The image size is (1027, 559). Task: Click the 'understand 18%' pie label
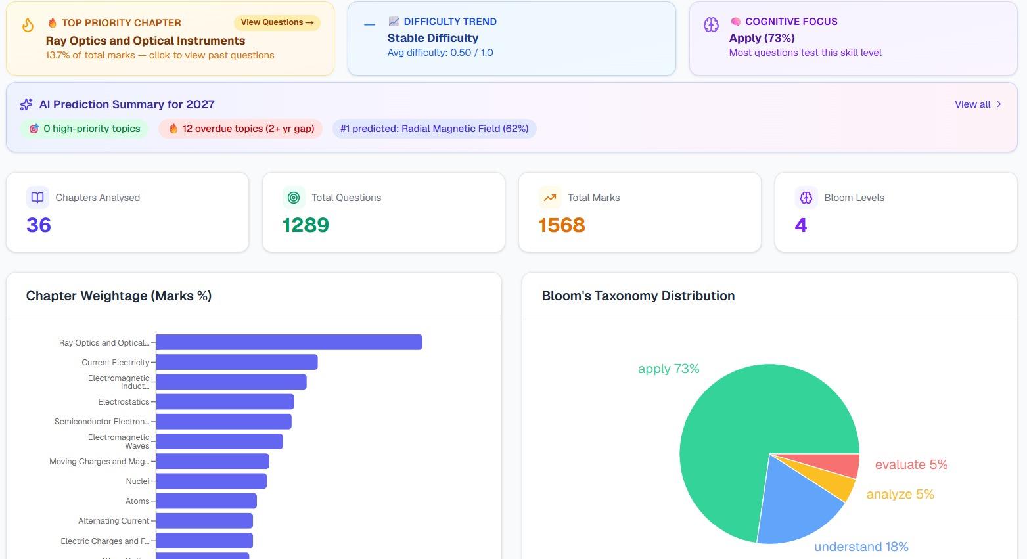tap(861, 547)
